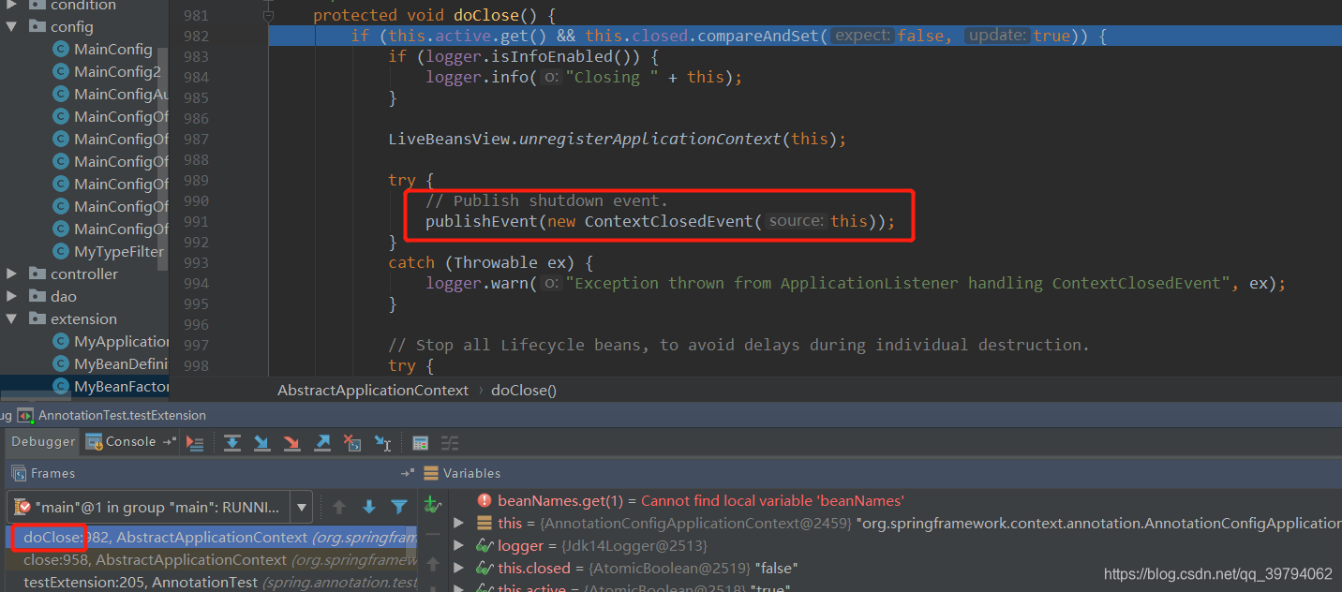Click the New Watch plus-glasses icon
This screenshot has width=1342, height=592.
[x=432, y=505]
